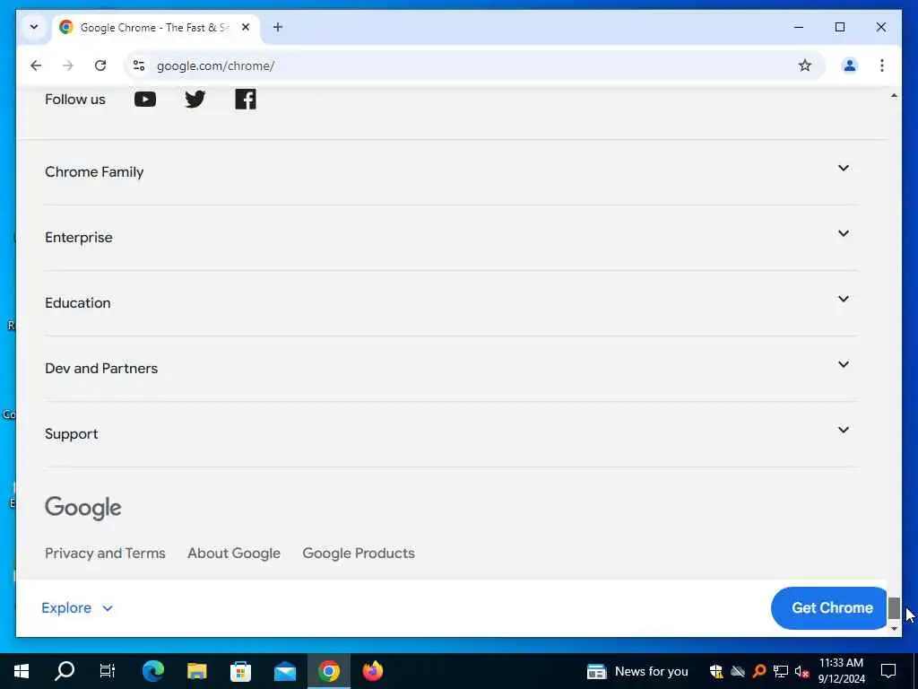
Task: Open the Windows Start menu
Action: click(22, 671)
